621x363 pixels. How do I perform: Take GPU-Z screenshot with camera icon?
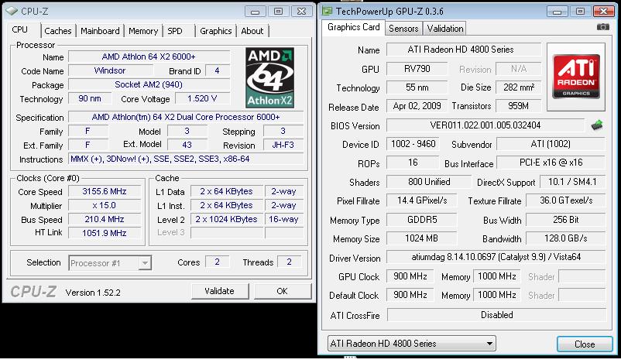pyautogui.click(x=602, y=27)
